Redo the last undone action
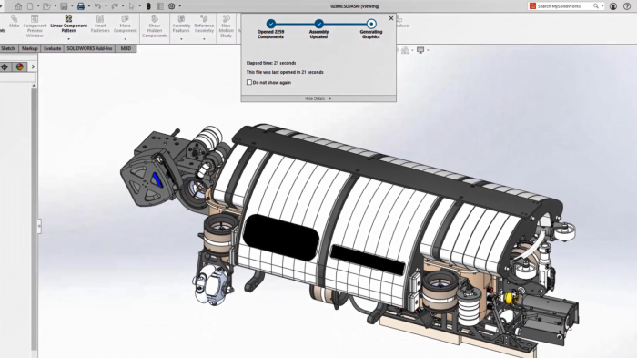637x358 pixels. 115,6
